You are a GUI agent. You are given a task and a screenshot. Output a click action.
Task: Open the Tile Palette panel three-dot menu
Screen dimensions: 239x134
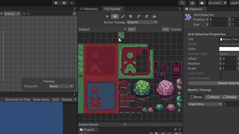click(x=180, y=9)
